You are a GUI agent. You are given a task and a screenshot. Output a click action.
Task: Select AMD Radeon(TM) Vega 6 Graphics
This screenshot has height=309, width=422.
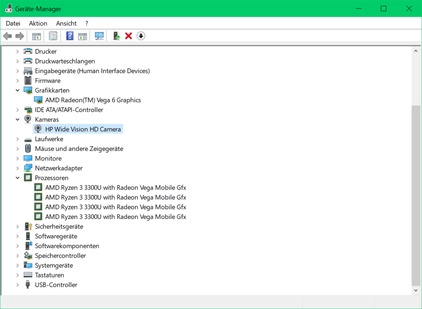(93, 100)
